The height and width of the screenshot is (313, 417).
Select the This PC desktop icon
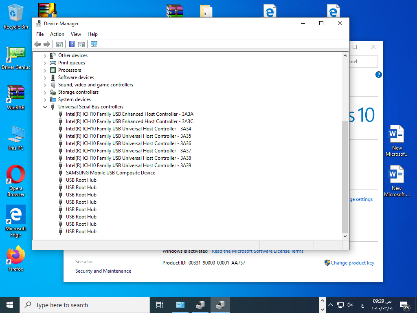16,138
